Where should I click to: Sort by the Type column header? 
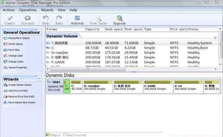[x=157, y=29]
